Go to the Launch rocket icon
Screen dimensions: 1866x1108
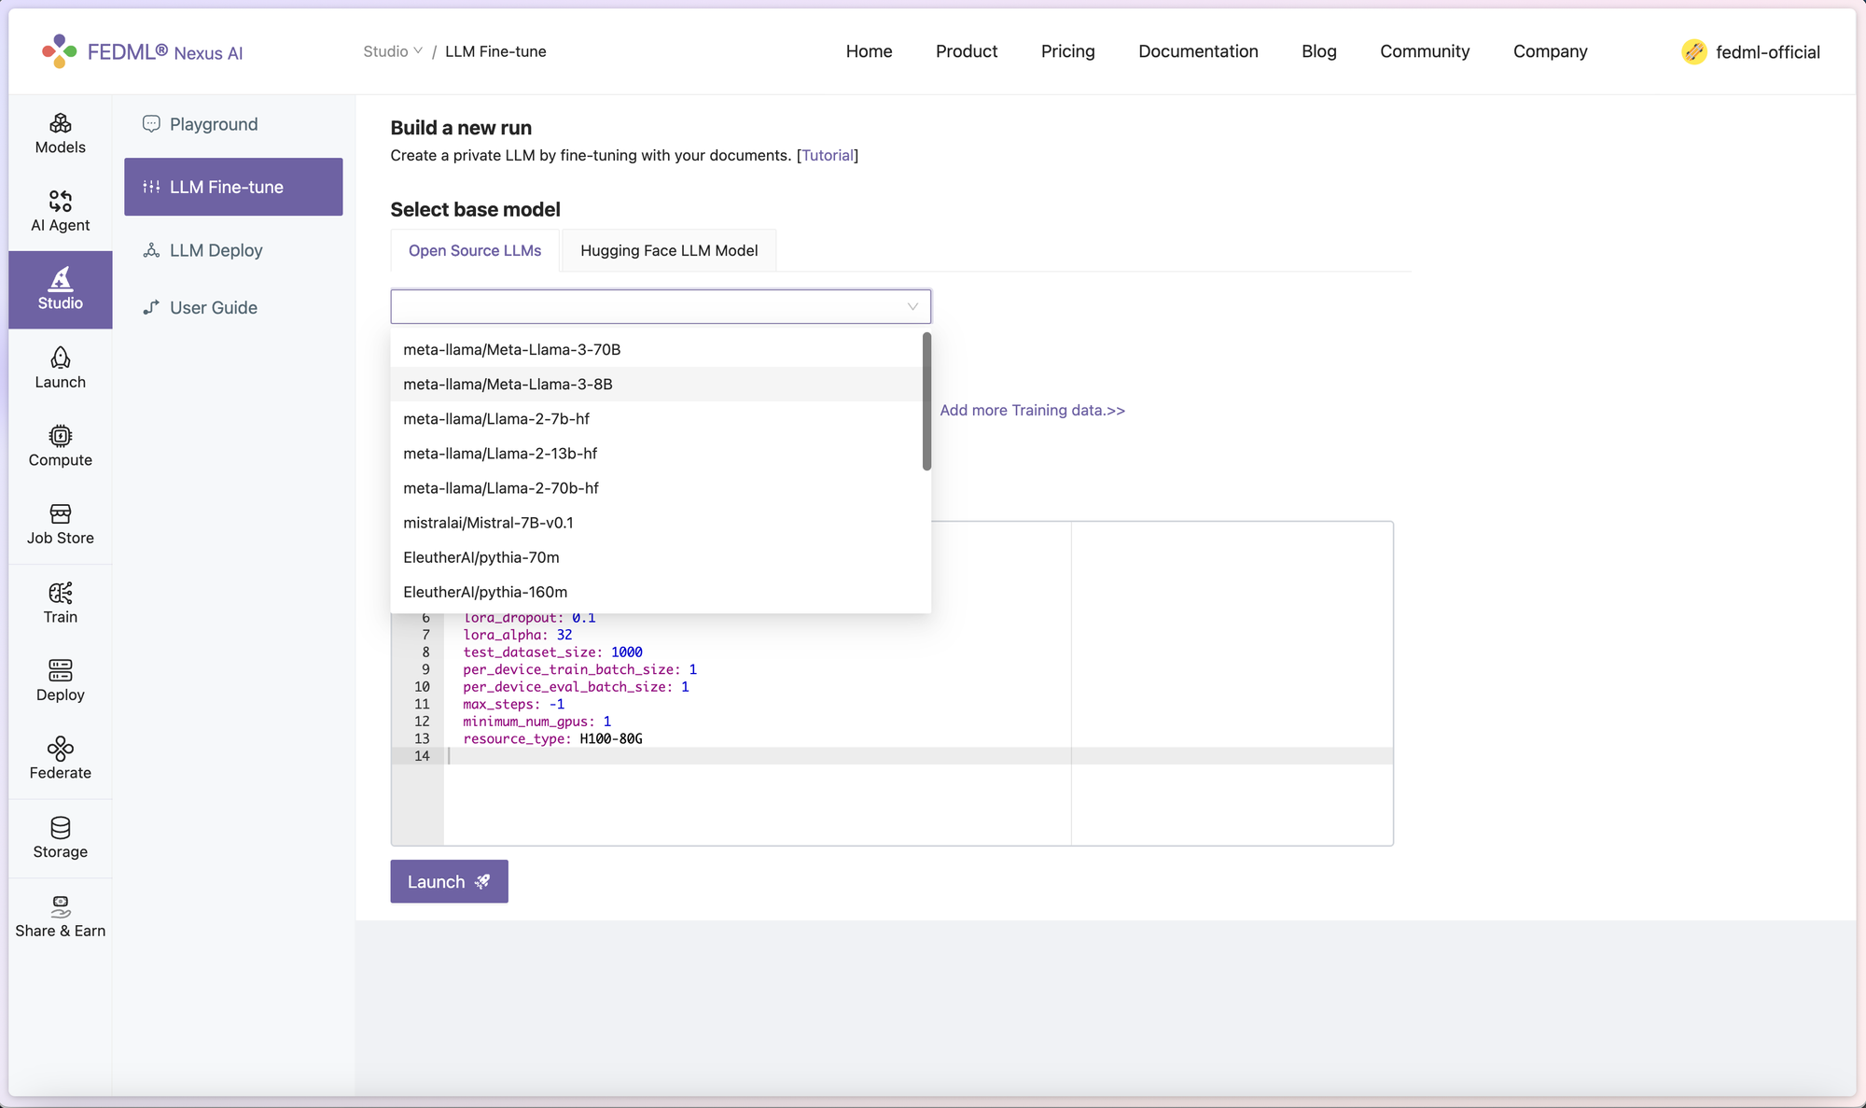tap(60, 368)
